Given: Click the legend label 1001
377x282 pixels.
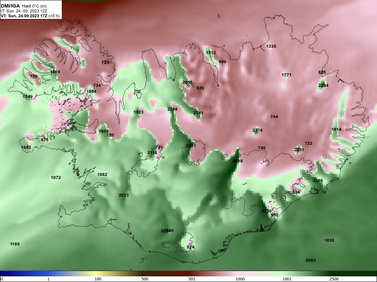Looking at the screenshot, I should [x=287, y=279].
